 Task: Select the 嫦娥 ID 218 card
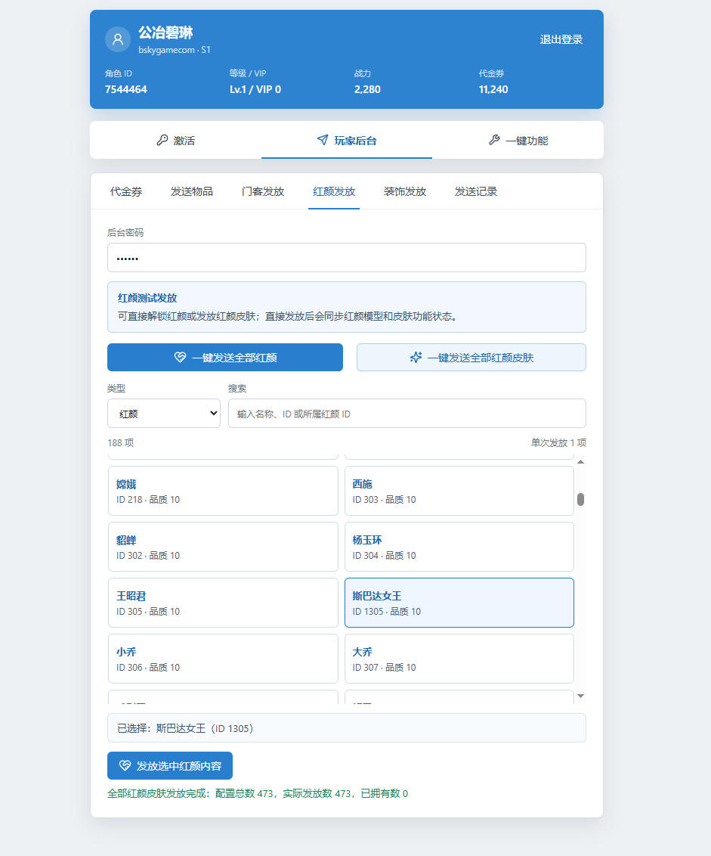point(223,491)
